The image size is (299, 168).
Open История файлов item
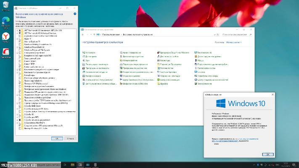coord(129,60)
